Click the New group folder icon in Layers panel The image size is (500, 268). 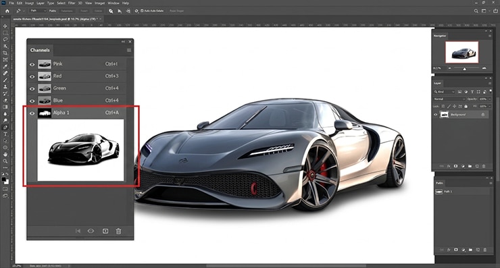pyautogui.click(x=470, y=166)
